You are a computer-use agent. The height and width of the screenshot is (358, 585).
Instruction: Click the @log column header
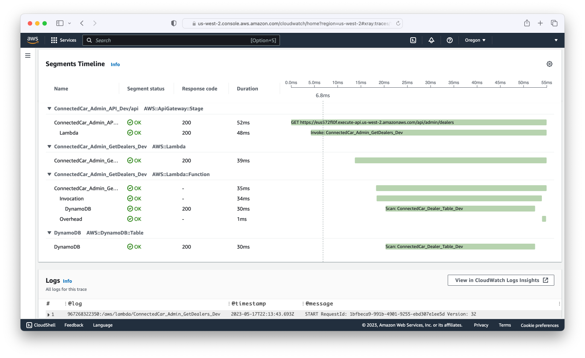click(75, 304)
